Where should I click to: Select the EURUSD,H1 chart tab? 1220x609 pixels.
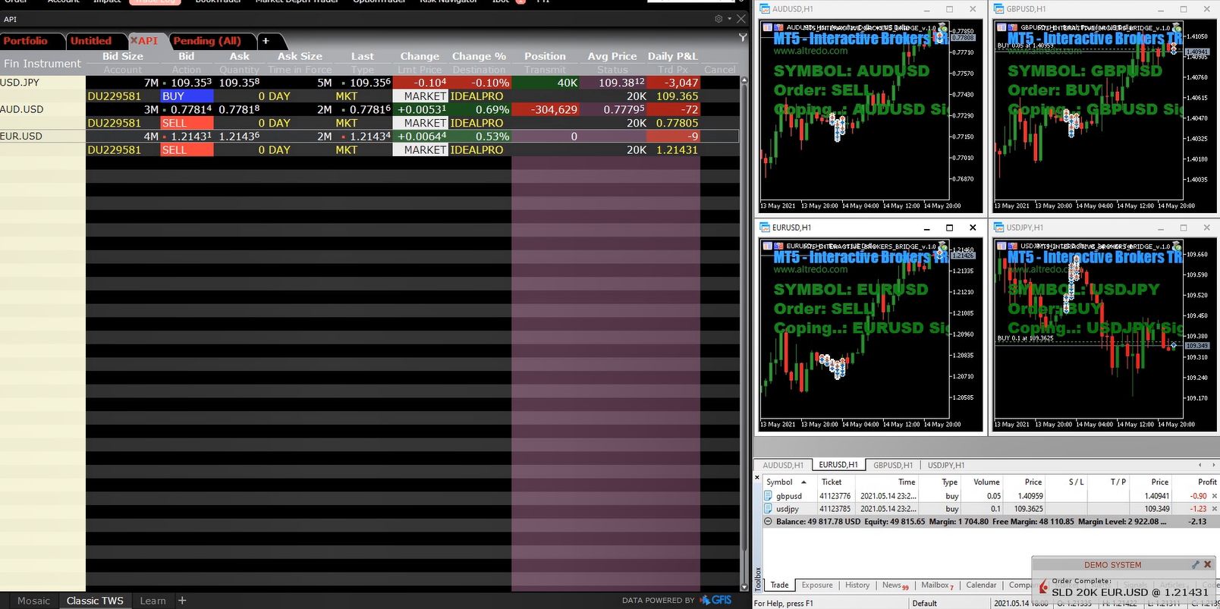click(838, 465)
